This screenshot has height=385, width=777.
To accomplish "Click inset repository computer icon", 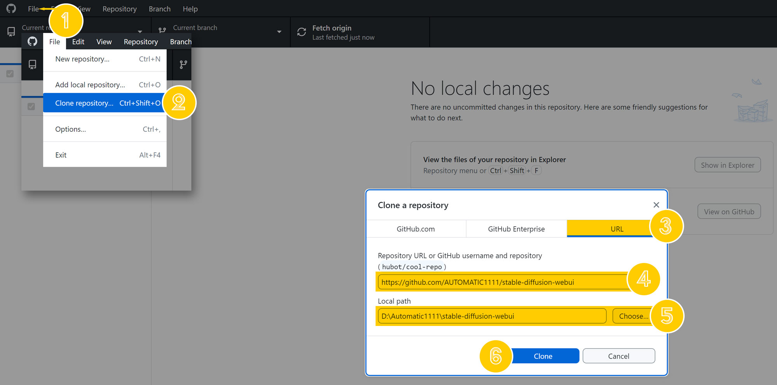I will pos(32,64).
